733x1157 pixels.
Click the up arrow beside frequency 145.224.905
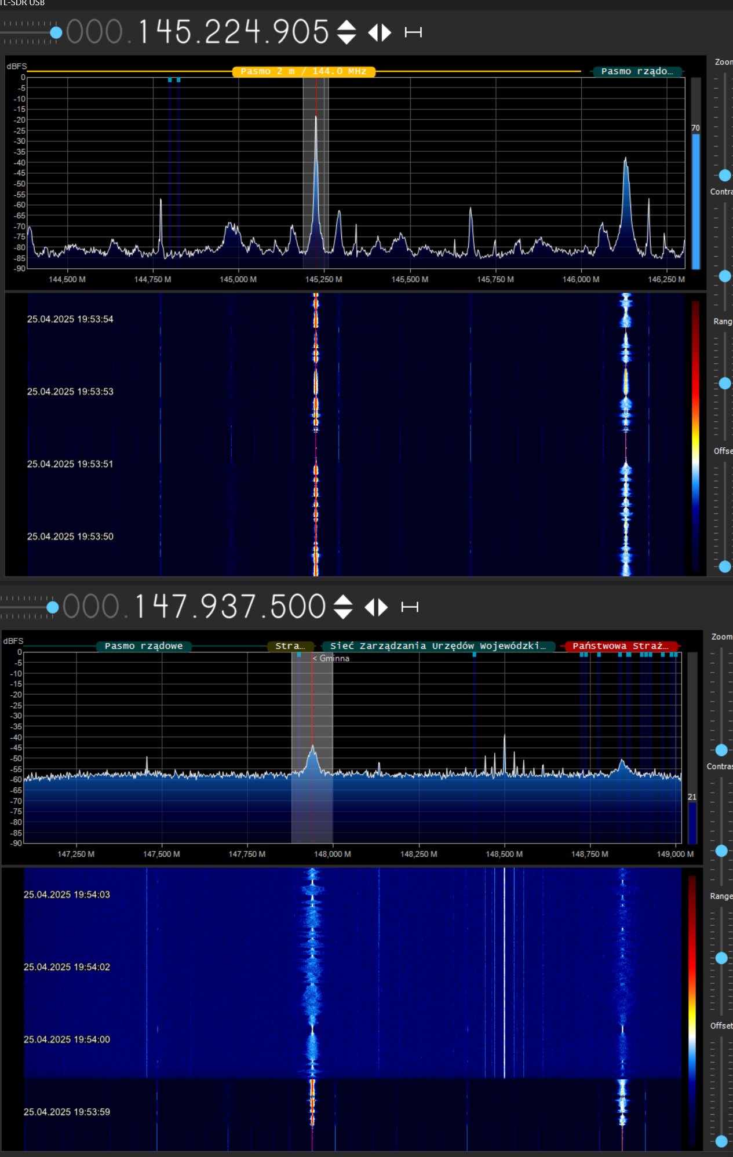coord(347,25)
